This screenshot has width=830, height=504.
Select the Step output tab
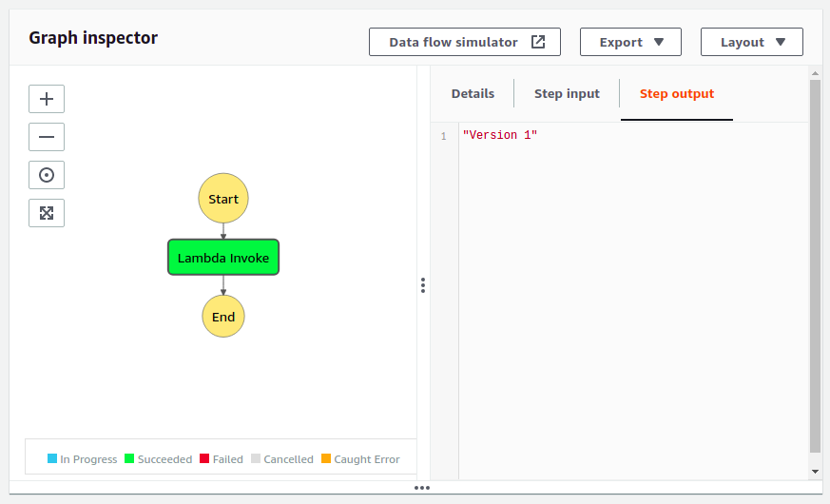tap(677, 94)
